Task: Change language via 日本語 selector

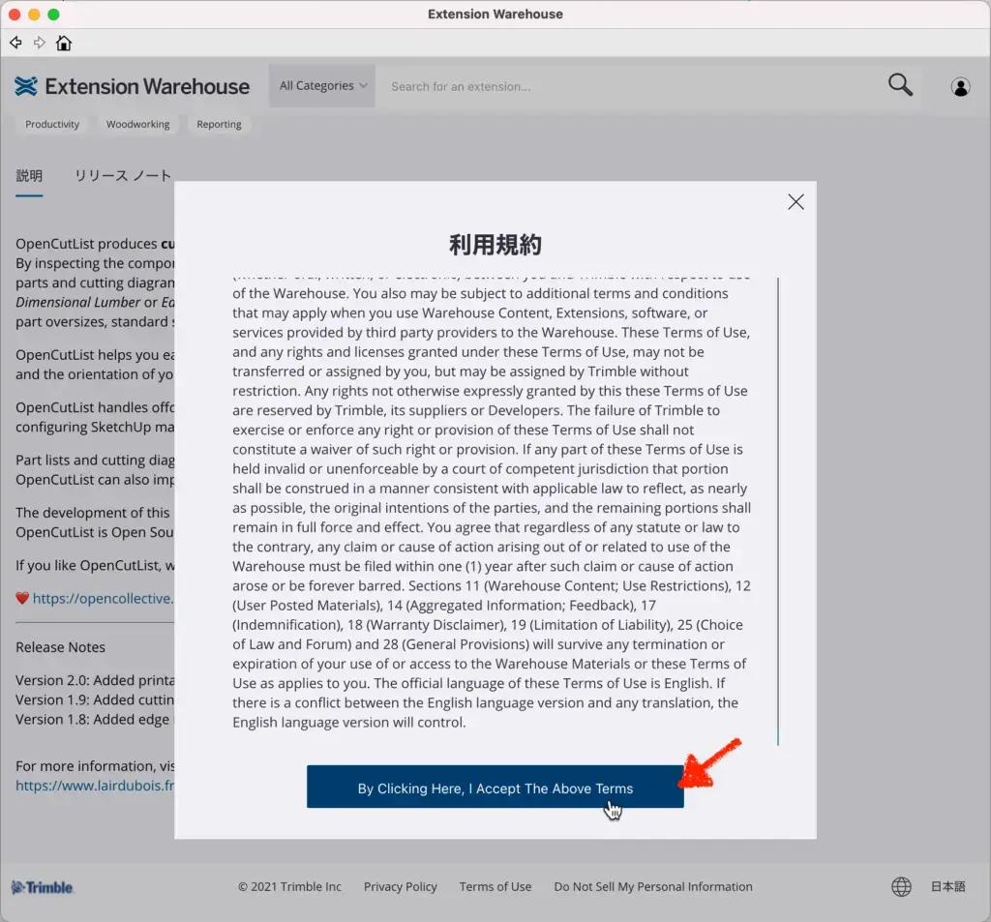Action: [947, 886]
